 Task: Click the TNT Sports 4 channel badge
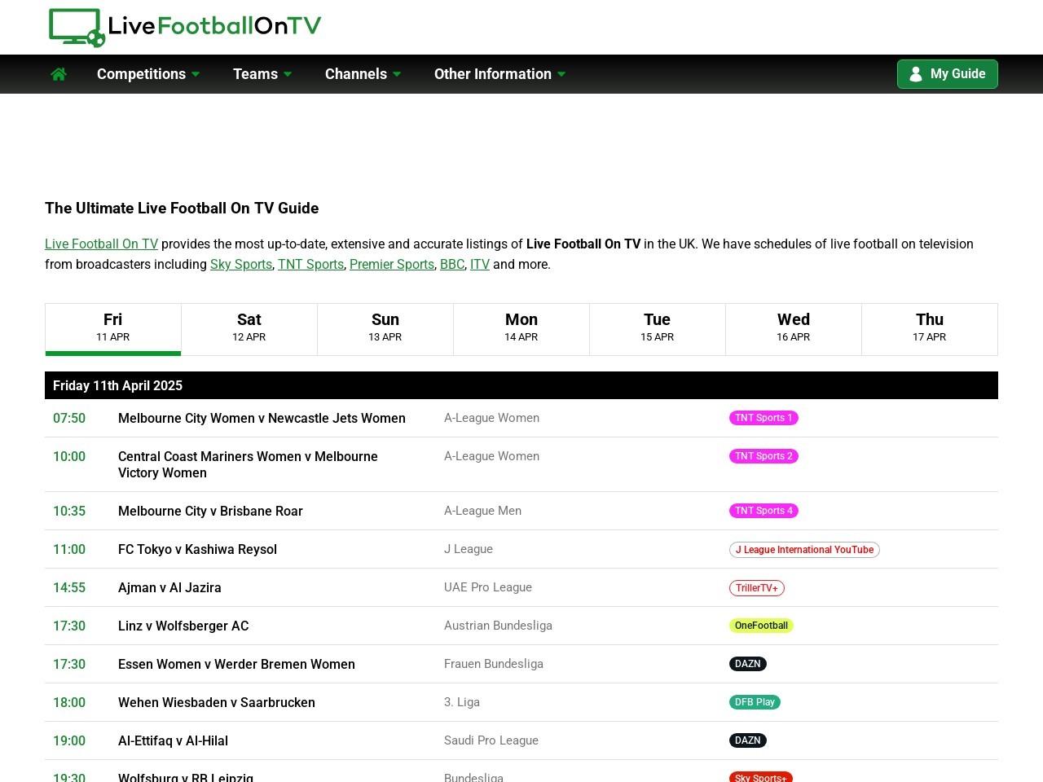coord(764,511)
